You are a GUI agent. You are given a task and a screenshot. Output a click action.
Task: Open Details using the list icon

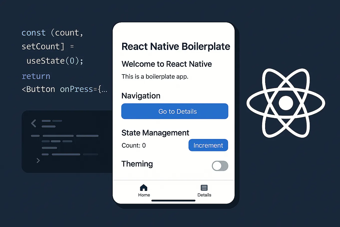[204, 187]
